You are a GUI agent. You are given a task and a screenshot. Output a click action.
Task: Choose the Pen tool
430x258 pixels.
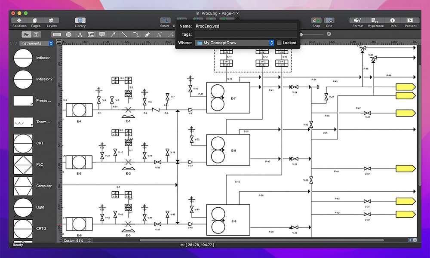tap(147, 34)
